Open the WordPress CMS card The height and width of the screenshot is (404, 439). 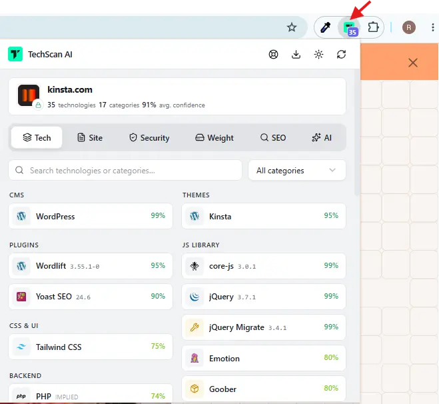tap(91, 216)
